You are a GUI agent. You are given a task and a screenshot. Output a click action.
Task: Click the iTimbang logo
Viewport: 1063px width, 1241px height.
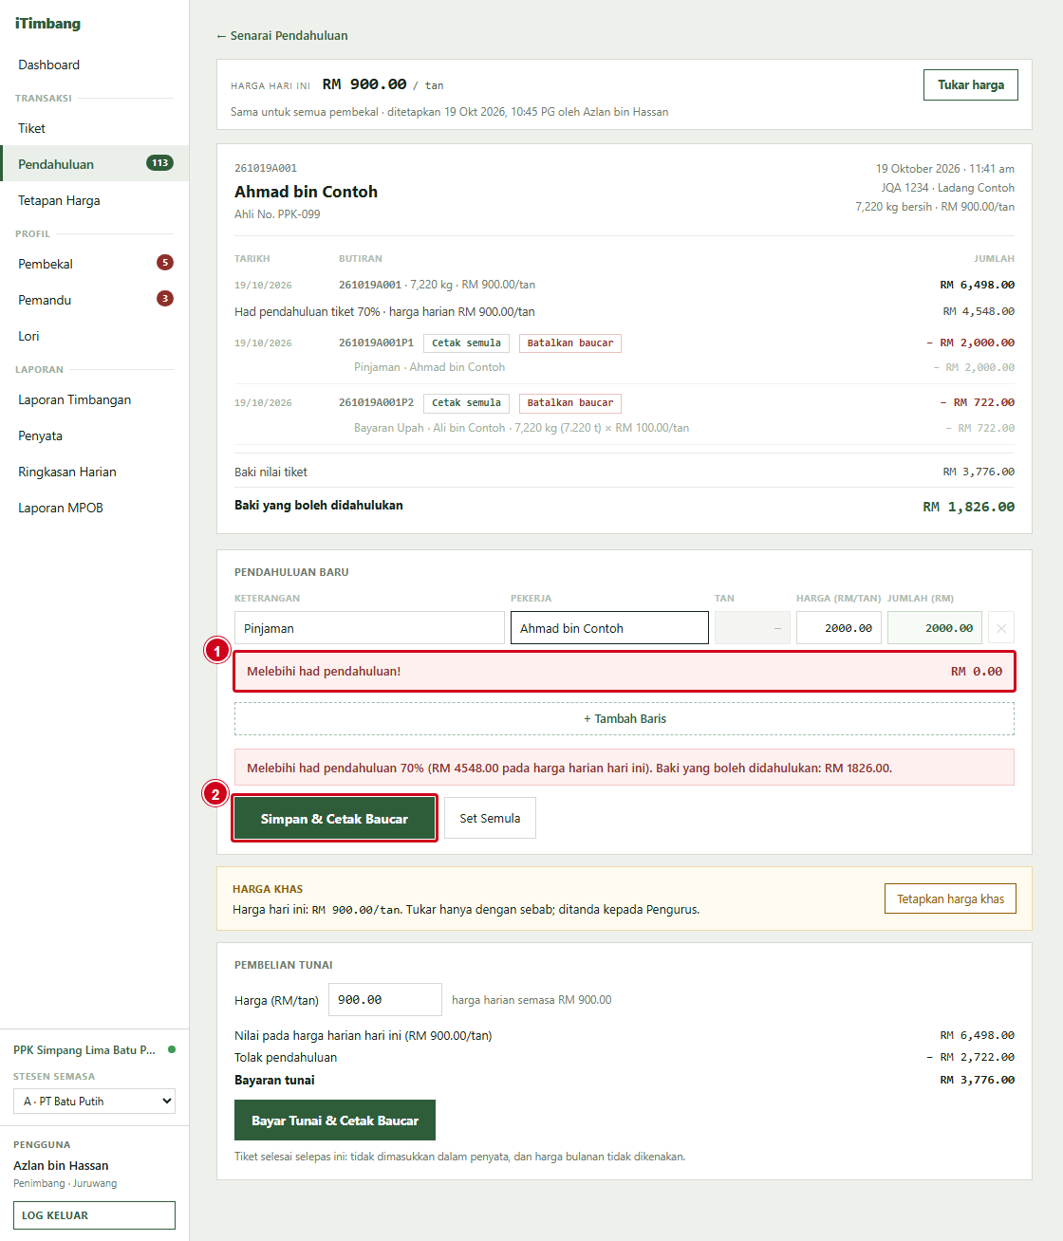click(47, 24)
